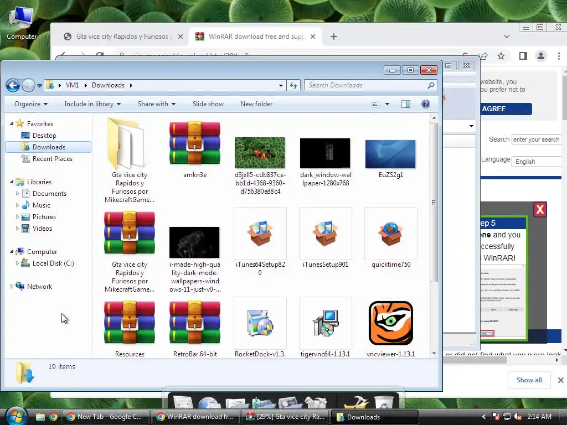The width and height of the screenshot is (567, 425).
Task: Refresh the Downloads folder view
Action: coord(293,85)
